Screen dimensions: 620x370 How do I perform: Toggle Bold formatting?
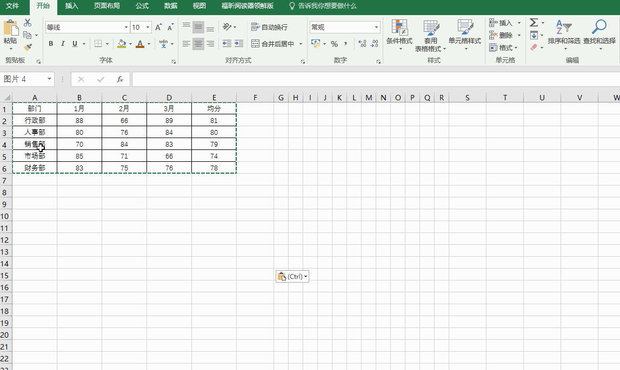(x=51, y=44)
